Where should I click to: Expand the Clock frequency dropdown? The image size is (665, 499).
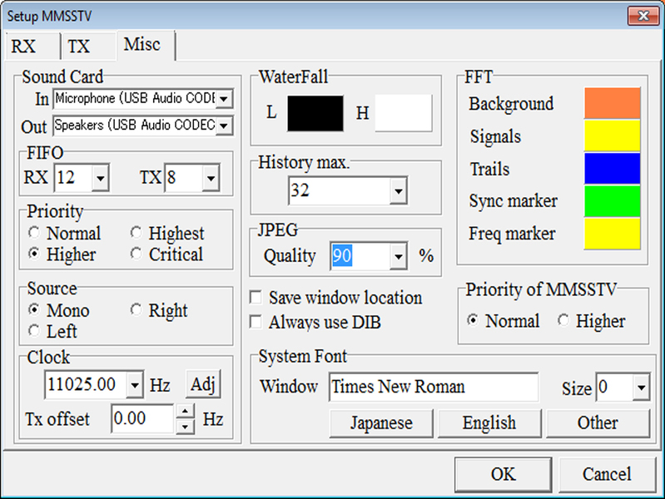coord(135,385)
